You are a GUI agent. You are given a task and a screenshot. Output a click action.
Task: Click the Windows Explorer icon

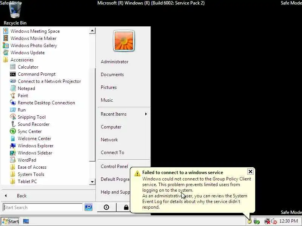pos(13,146)
